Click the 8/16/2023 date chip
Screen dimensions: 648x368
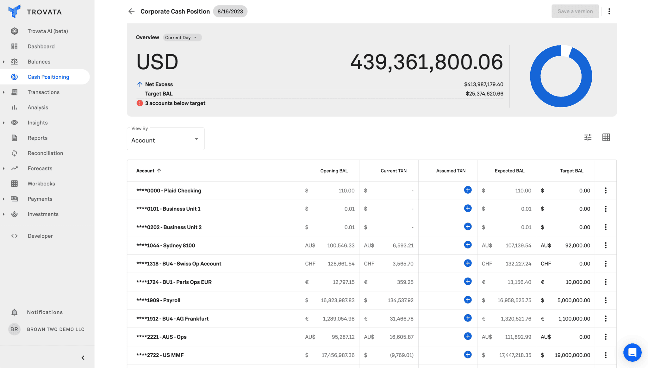pyautogui.click(x=230, y=11)
